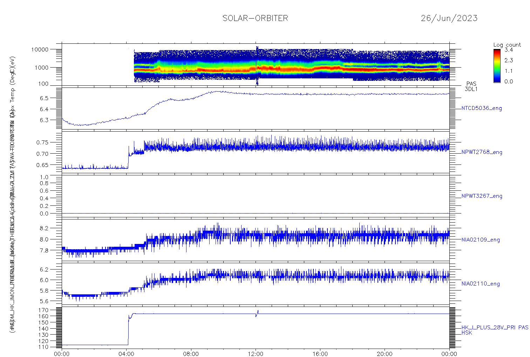Click the 20:00 time axis tick label

[x=385, y=354]
